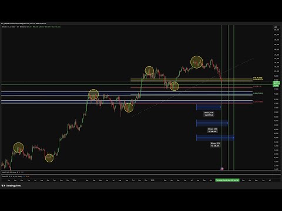Click the green current price label on price scale
Viewport: 282px width, 211px height.
click(276, 84)
